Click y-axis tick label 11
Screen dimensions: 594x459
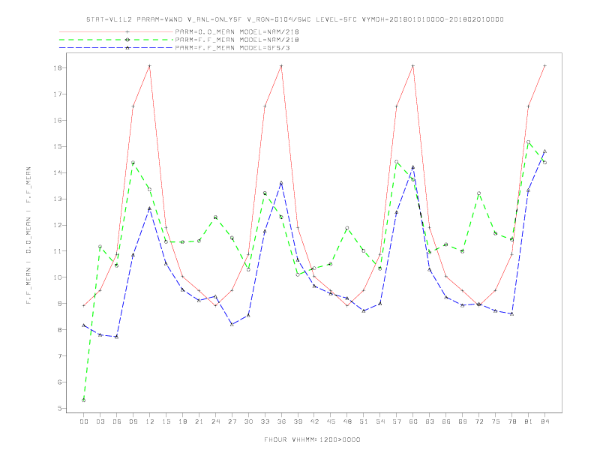pyautogui.click(x=58, y=251)
